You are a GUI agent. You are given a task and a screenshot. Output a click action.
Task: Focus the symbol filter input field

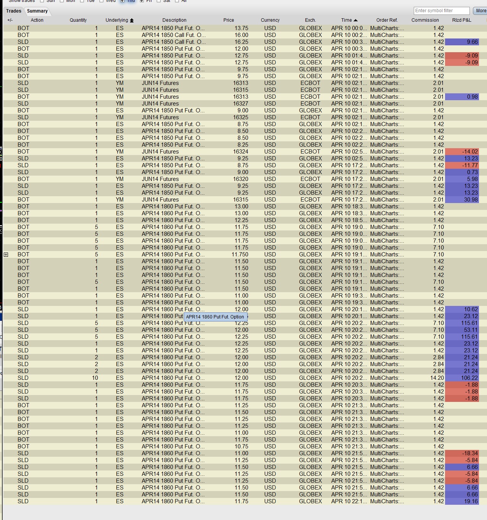(442, 11)
